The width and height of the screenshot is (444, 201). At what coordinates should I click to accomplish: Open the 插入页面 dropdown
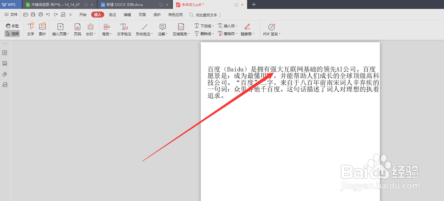pos(61,30)
